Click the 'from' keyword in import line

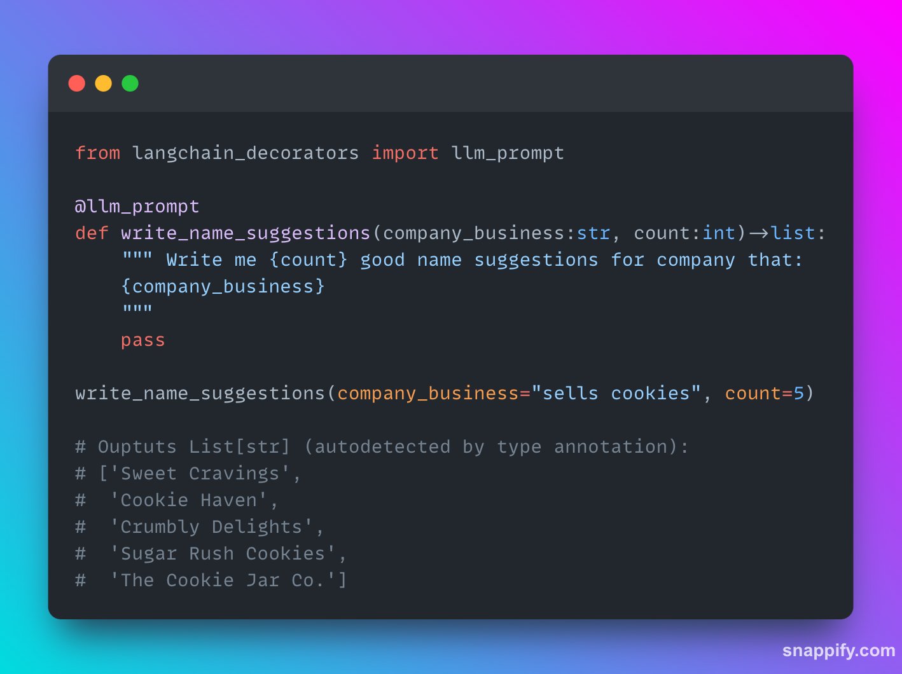click(x=98, y=153)
